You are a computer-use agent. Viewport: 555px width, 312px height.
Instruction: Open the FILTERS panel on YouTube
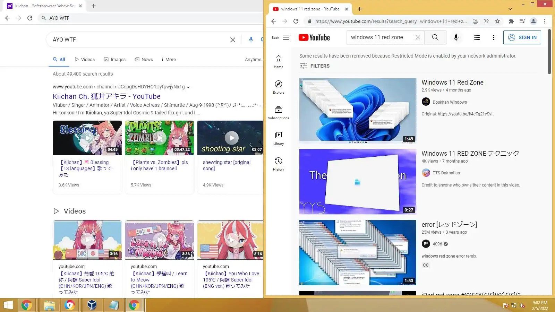(315, 66)
